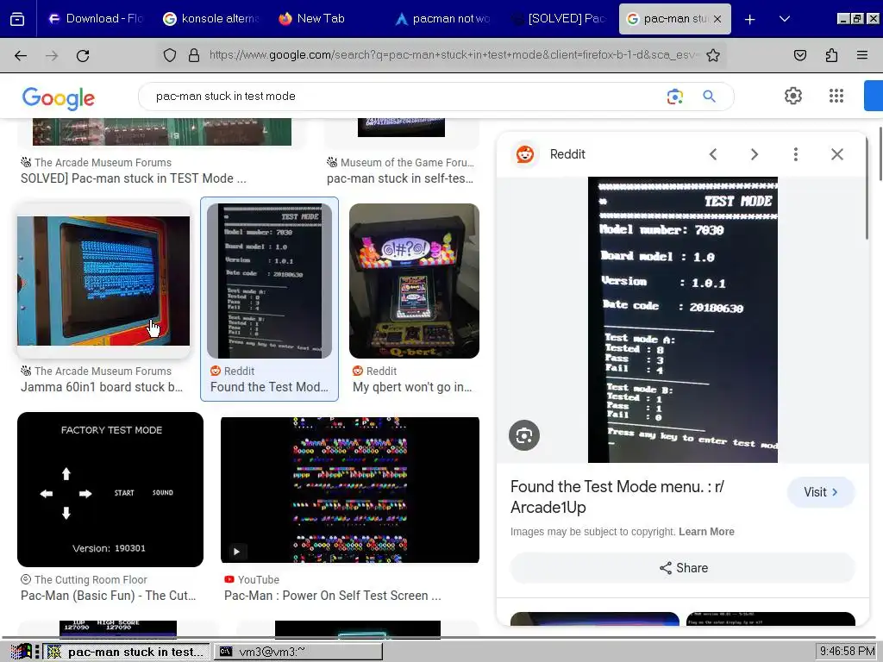Open Google apps grid
Viewport: 883px width, 662px height.
(x=836, y=96)
